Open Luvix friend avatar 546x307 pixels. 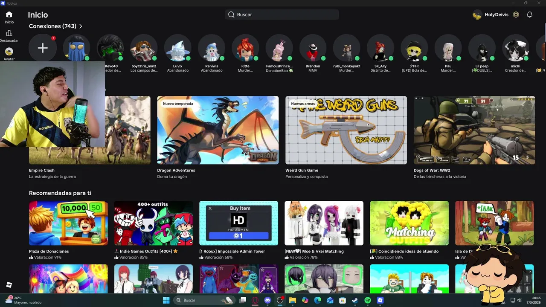(177, 48)
